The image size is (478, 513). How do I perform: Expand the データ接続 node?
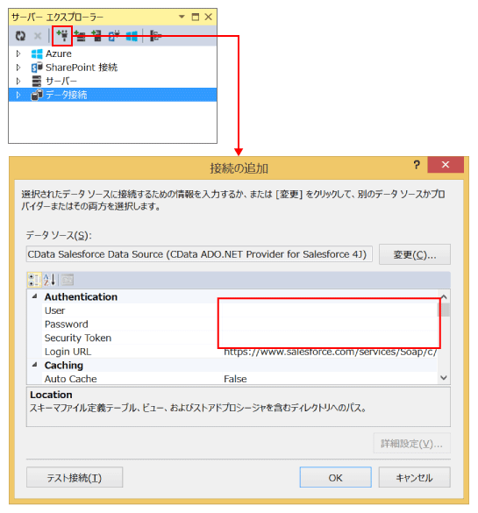18,95
